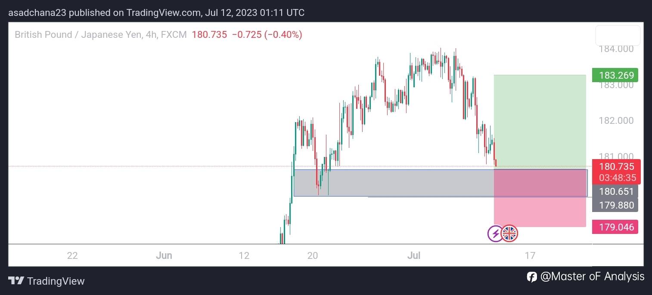
Task: Click the @Master oF Analysis handle
Action: (592, 277)
